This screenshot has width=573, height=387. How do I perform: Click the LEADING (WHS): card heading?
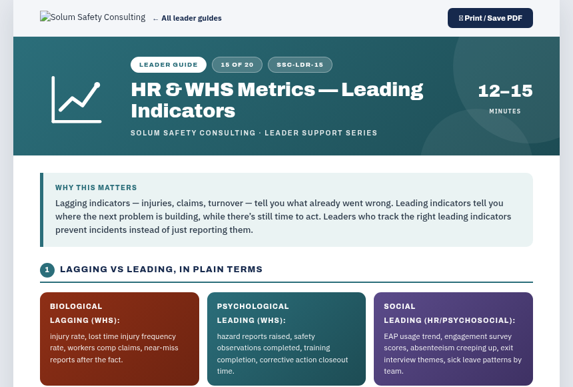pos(251,320)
